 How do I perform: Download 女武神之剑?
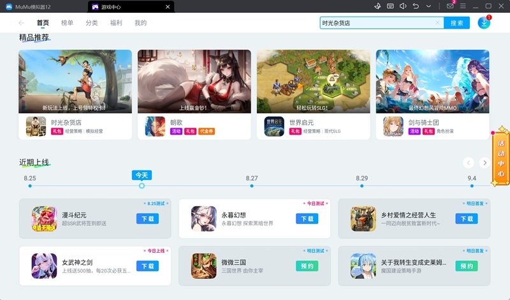[x=148, y=266]
